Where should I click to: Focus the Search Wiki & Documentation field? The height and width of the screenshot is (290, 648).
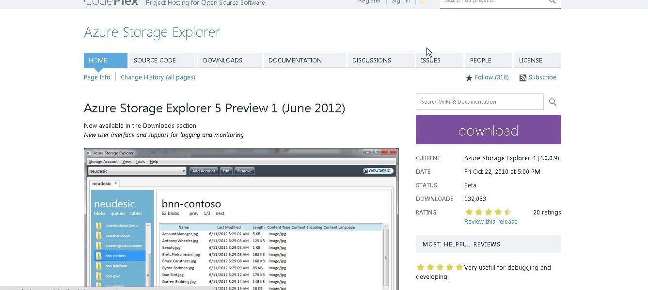[480, 102]
